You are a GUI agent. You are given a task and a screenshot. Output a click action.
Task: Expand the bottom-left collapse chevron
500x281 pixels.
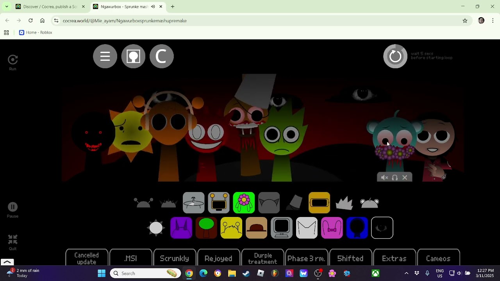[7, 262]
